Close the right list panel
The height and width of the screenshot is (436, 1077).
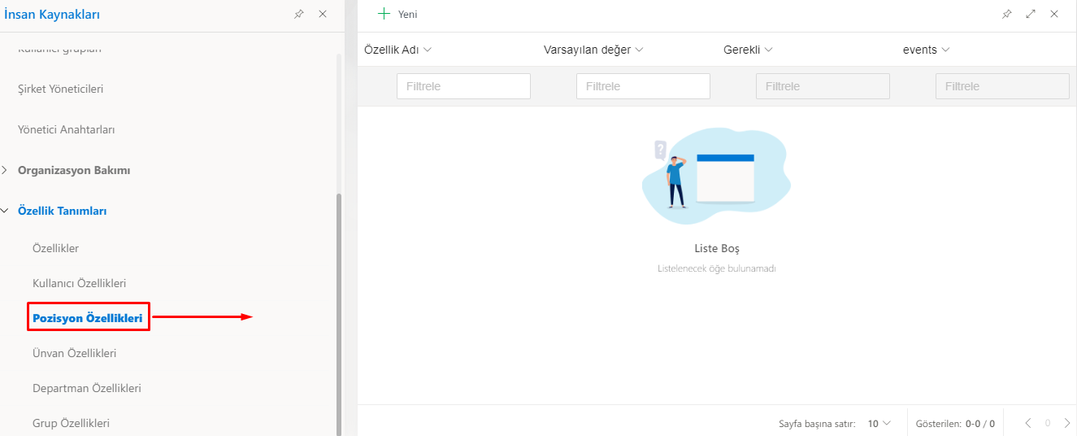(x=1054, y=14)
